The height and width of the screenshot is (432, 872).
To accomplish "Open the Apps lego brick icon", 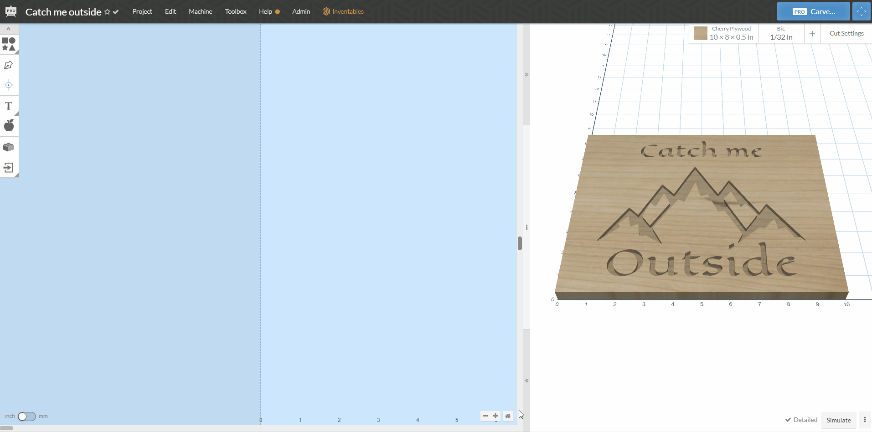I will (x=9, y=147).
